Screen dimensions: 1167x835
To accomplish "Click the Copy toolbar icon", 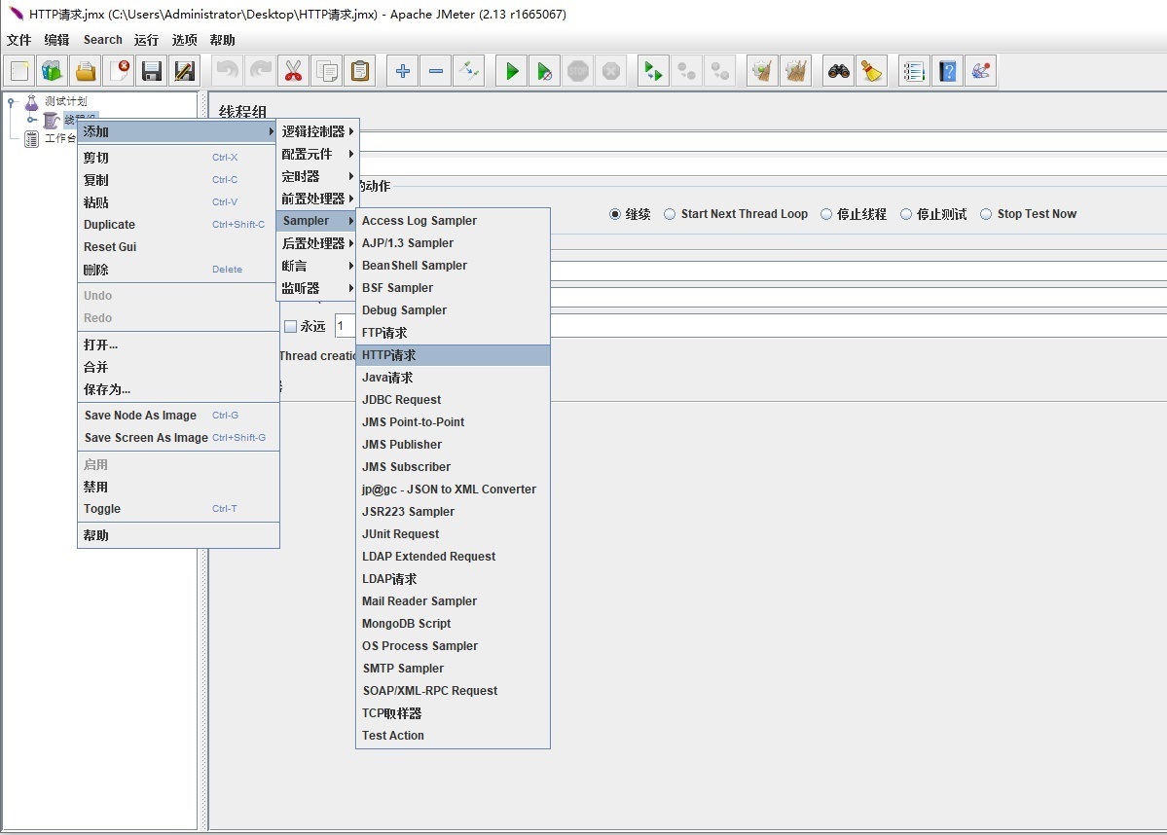I will pos(327,71).
